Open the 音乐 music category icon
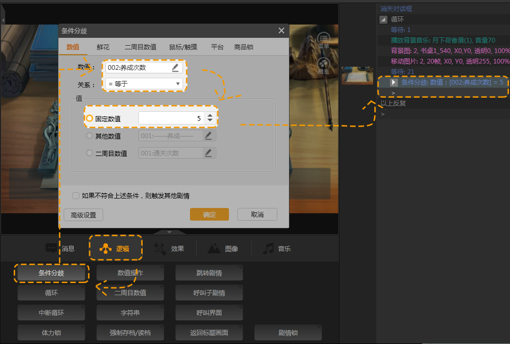This screenshot has height=344, width=510. (268, 248)
